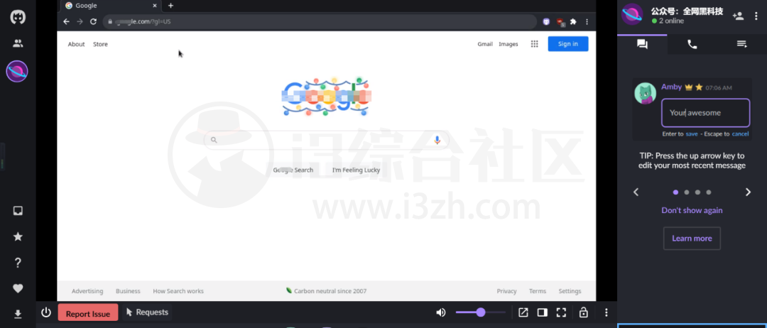
Task: Switch to the playlist queue tab
Action: (x=741, y=44)
